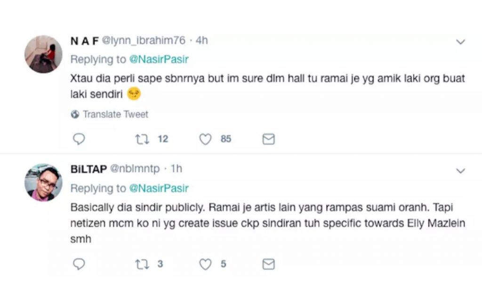Image resolution: width=482 pixels, height=293 pixels.
Task: Expand options chevron on N A F tweet
Action: (x=461, y=42)
